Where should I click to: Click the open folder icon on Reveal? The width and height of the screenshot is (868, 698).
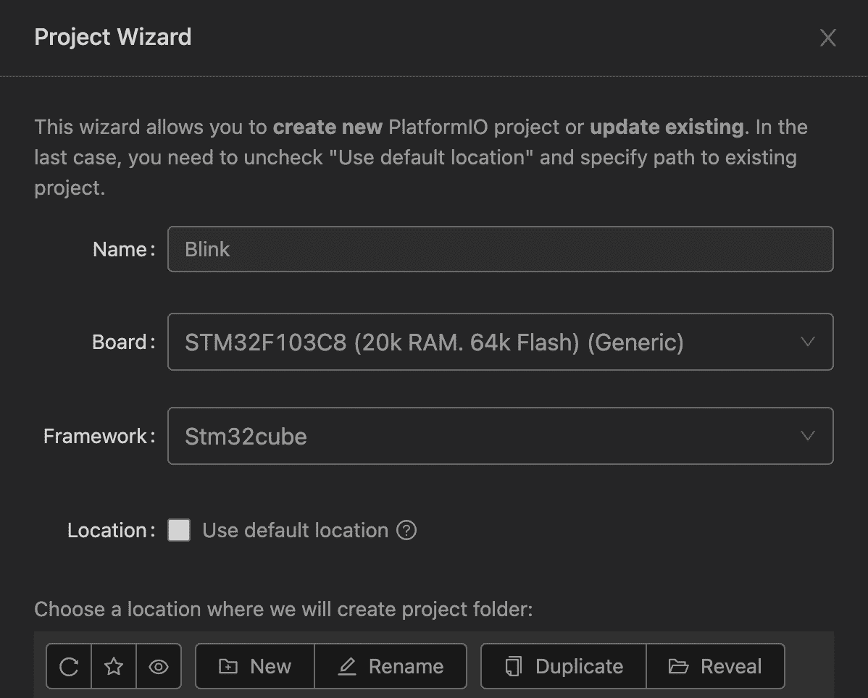pos(678,667)
